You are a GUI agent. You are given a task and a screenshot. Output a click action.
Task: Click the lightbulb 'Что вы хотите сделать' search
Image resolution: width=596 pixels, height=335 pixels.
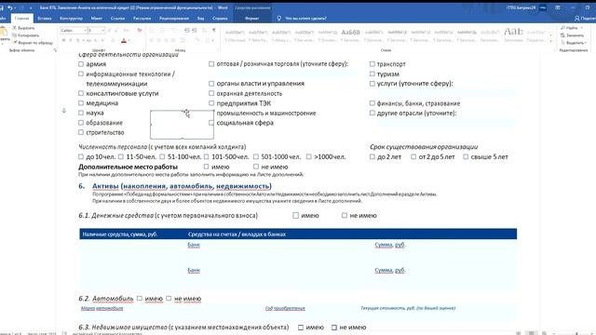point(302,19)
